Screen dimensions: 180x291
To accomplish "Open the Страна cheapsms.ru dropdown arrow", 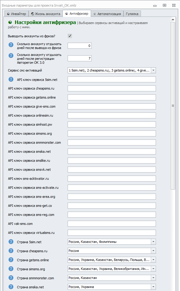I will [153, 251].
